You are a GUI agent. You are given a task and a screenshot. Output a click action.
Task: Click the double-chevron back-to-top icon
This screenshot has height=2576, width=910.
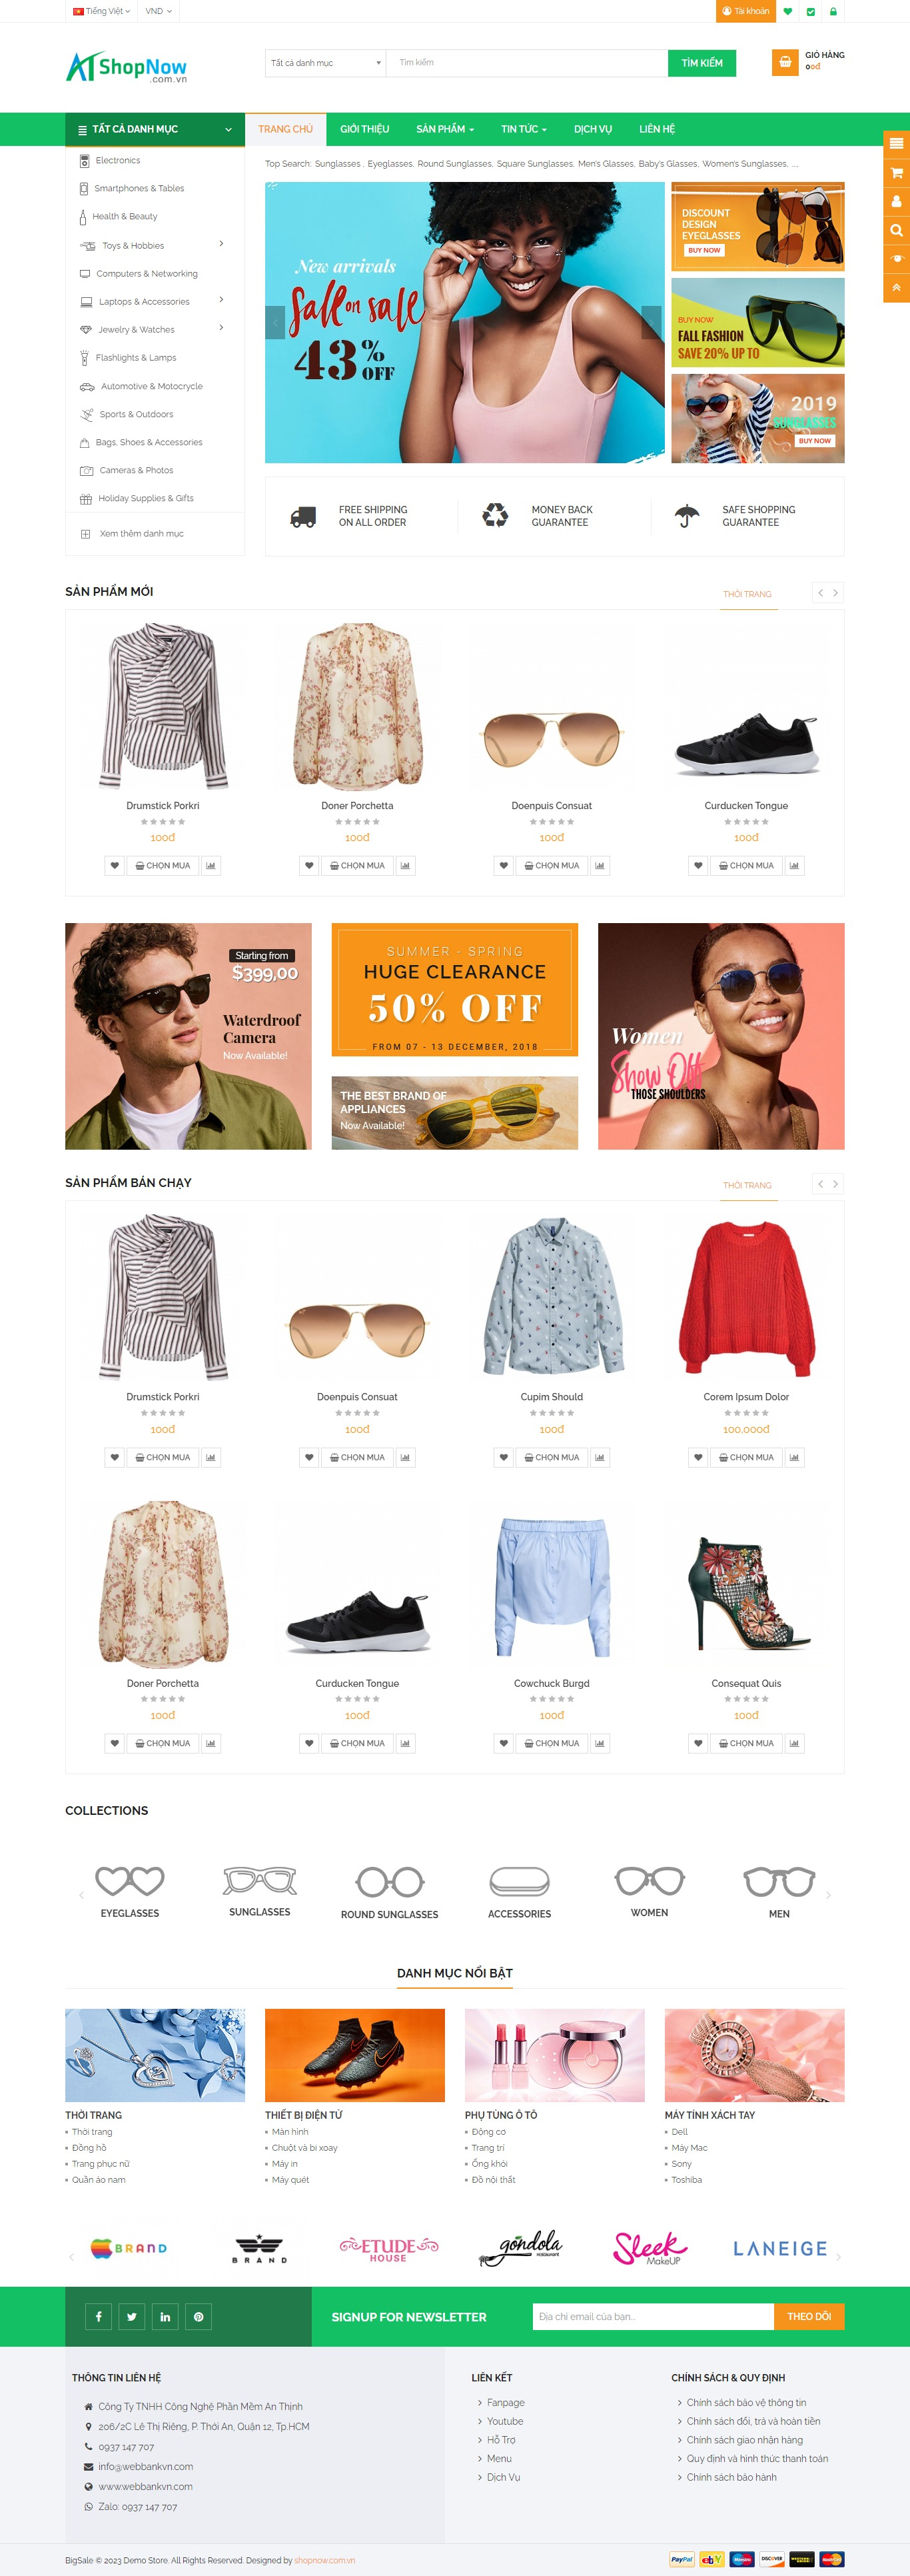[x=896, y=288]
